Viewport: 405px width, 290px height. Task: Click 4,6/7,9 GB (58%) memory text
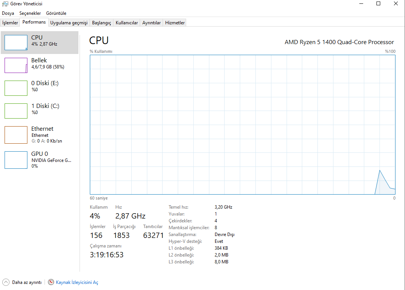(48, 67)
